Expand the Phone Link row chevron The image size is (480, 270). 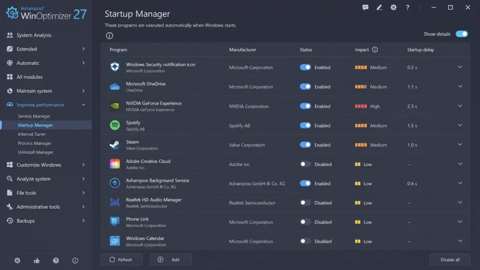460,222
